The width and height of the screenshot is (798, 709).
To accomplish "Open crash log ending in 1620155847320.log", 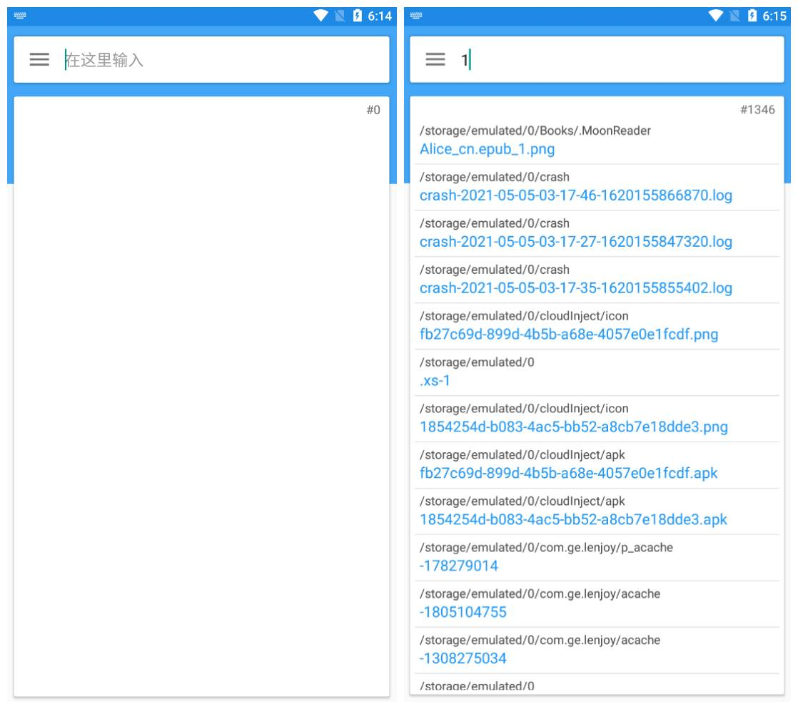I will click(575, 242).
